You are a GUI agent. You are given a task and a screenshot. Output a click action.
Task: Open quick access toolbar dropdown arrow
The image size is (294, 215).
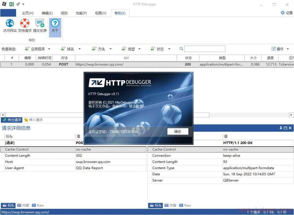click(23, 4)
